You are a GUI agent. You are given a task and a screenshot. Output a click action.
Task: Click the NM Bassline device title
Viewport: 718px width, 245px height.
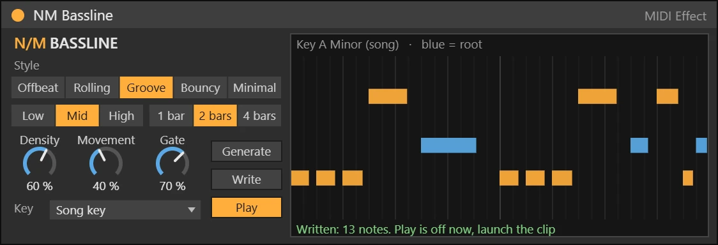tap(73, 16)
